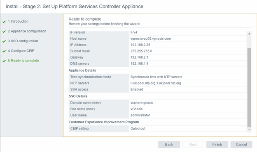
Task: Click the Site name (new) label
Action: (x=82, y=109)
